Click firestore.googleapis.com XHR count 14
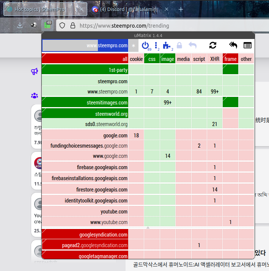 tap(215, 189)
